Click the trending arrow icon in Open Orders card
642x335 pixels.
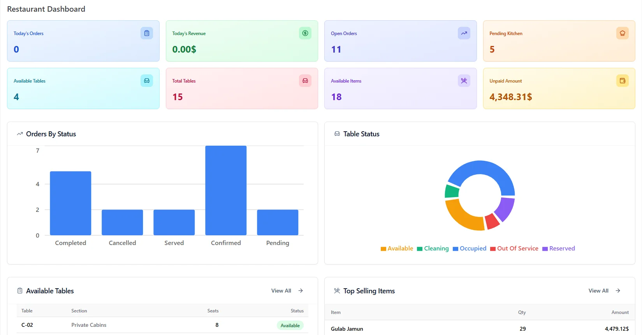464,33
